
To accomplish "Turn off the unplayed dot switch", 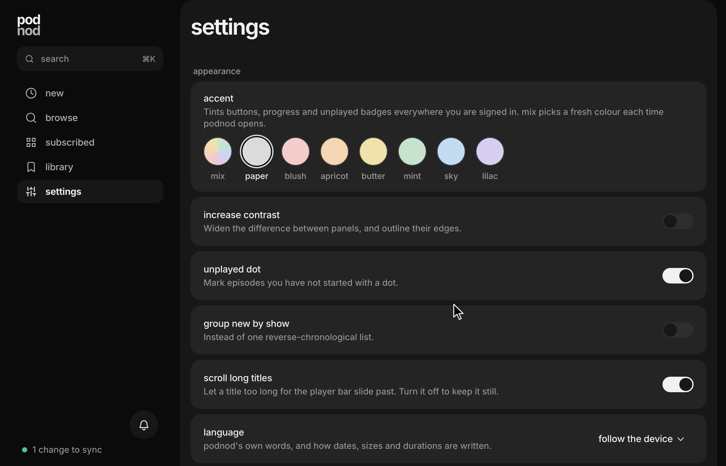I will (678, 276).
